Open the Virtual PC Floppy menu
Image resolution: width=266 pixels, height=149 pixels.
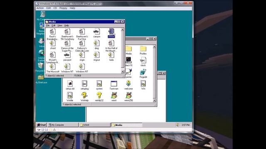click(63, 8)
